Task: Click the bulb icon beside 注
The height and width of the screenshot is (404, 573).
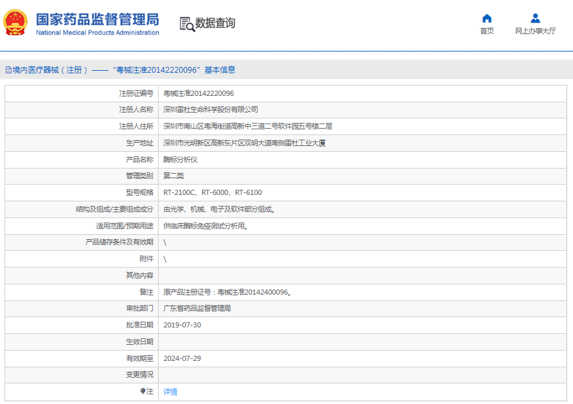Action: coord(143,391)
